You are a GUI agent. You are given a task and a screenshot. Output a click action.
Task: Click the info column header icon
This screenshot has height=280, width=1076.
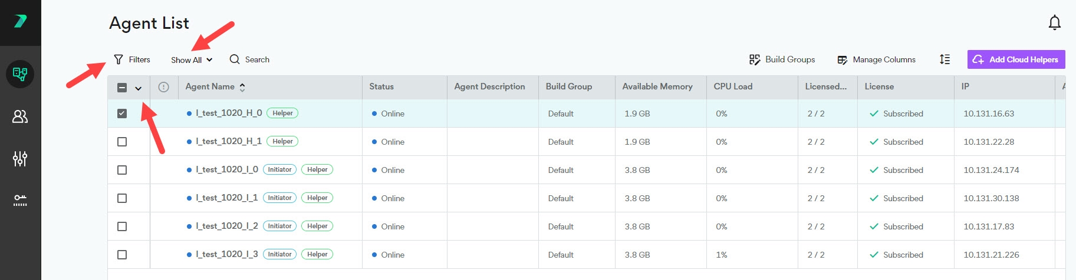pyautogui.click(x=164, y=87)
